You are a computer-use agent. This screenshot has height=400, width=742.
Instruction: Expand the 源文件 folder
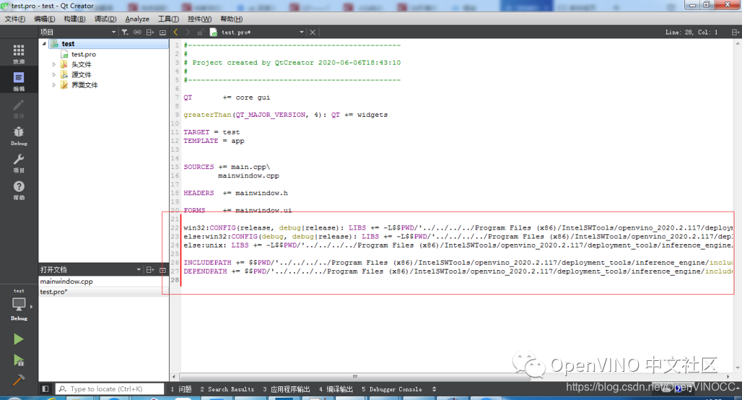[54, 75]
